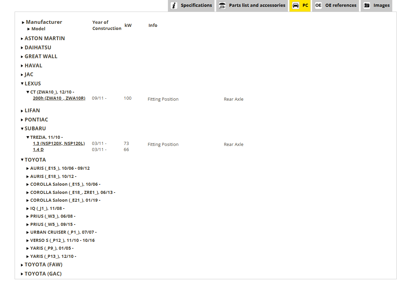Click the Parts list car icon

tap(222, 5)
